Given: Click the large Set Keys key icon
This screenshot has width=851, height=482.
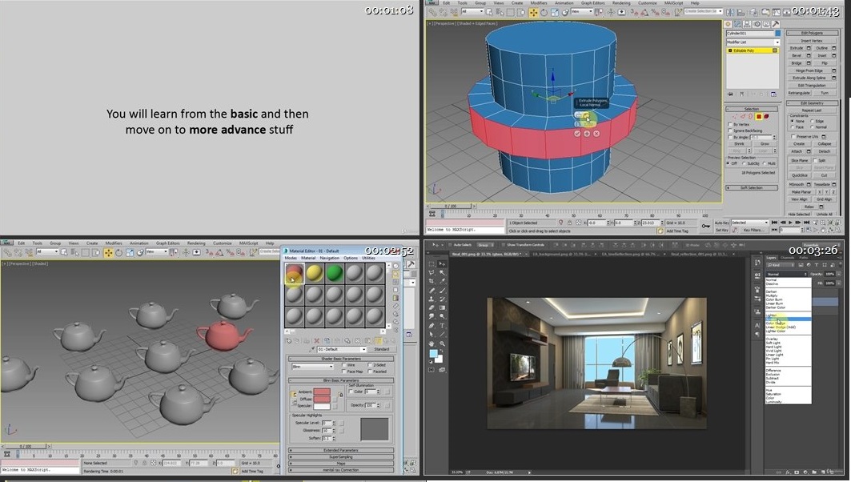Looking at the screenshot, I should point(705,226).
